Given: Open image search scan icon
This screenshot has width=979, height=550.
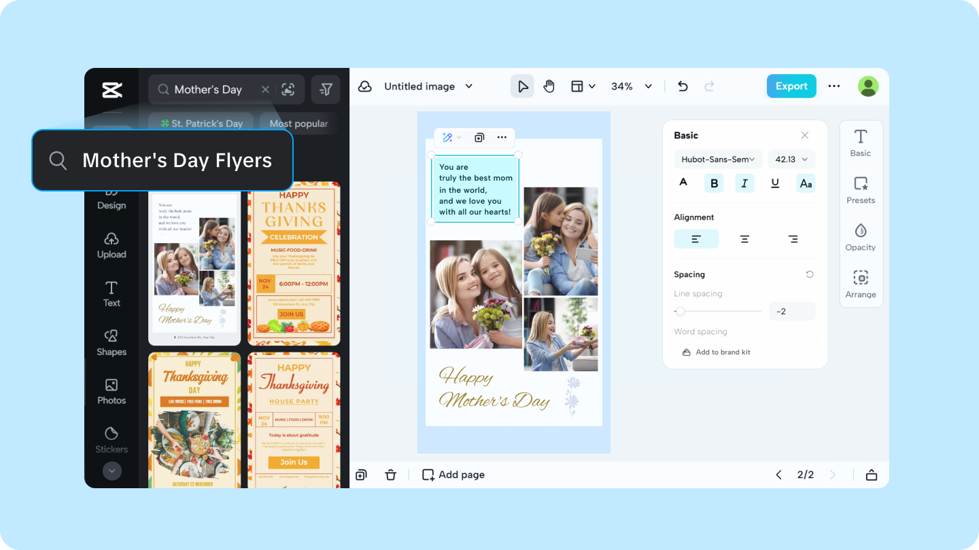Looking at the screenshot, I should pyautogui.click(x=288, y=90).
